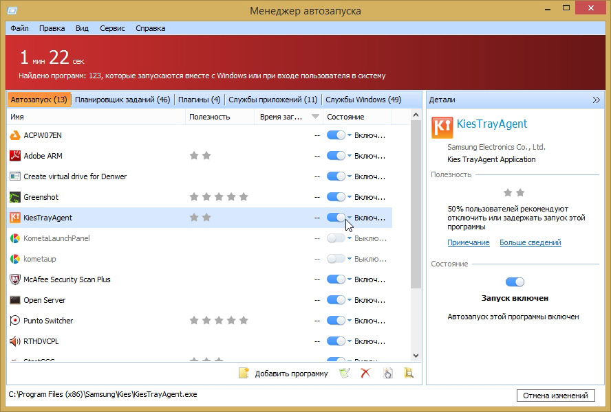Collapse the Детали panel with double chevron
Viewport: 611px width, 412px height.
pos(596,100)
